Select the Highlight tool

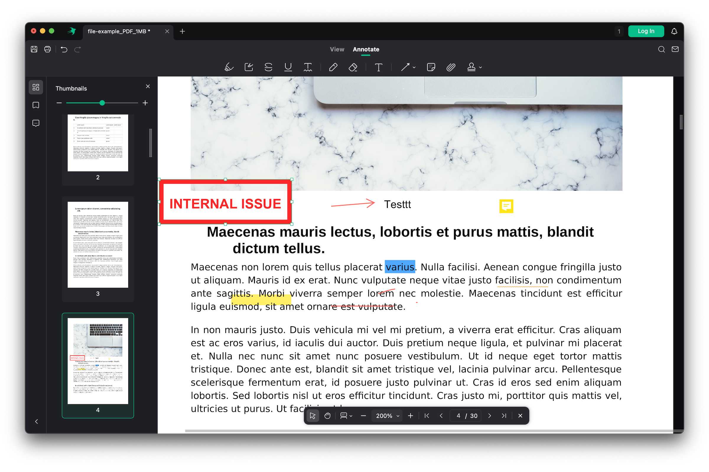pos(229,67)
